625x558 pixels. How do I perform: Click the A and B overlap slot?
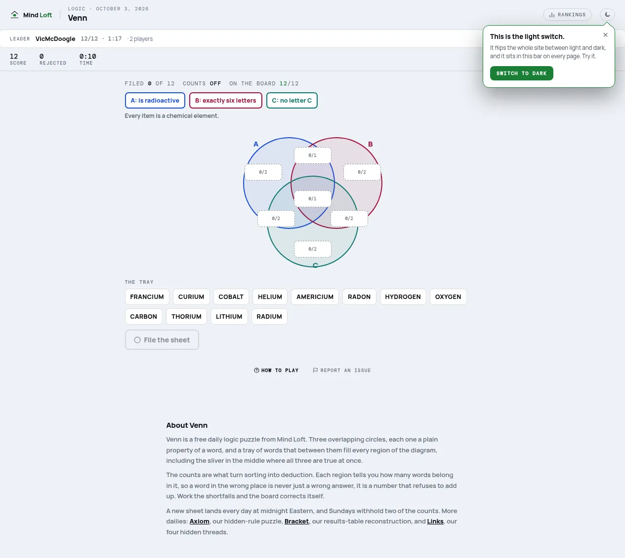coord(313,155)
